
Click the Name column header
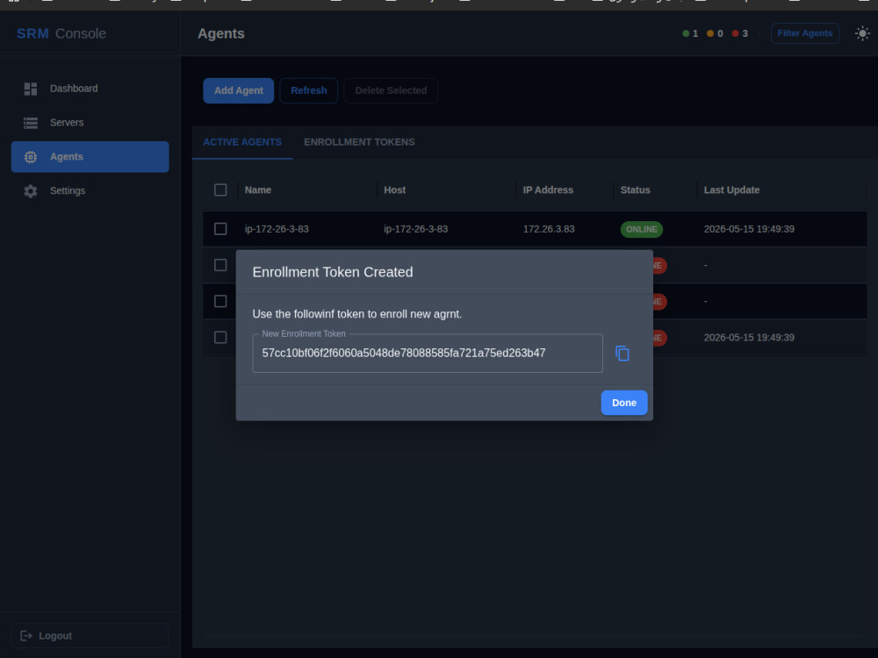(x=258, y=190)
